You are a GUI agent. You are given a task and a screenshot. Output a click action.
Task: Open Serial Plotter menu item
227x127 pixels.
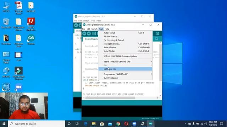(x=125, y=51)
